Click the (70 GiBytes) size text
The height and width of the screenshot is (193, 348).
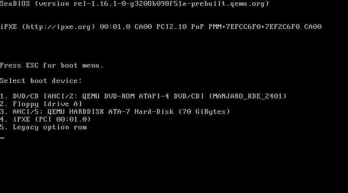coord(204,111)
